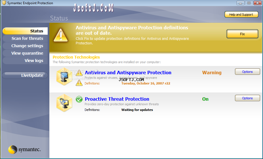Click the Antivirus and Antispyware Protection heading
The width and height of the screenshot is (263, 159).
128,73
